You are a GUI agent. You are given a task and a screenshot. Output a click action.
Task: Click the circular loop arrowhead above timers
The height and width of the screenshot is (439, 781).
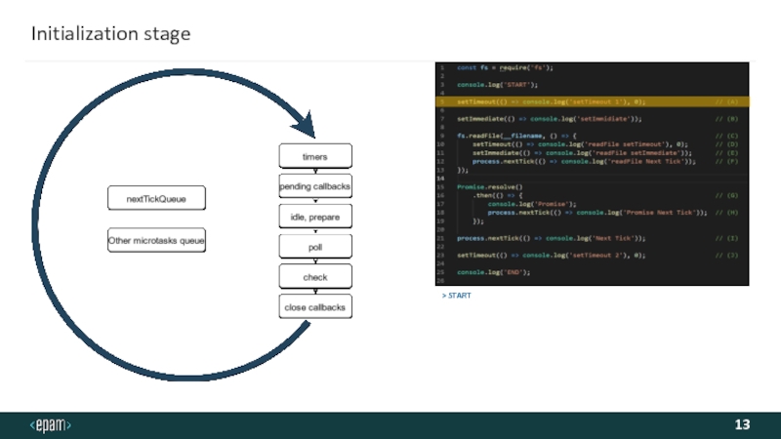click(306, 127)
